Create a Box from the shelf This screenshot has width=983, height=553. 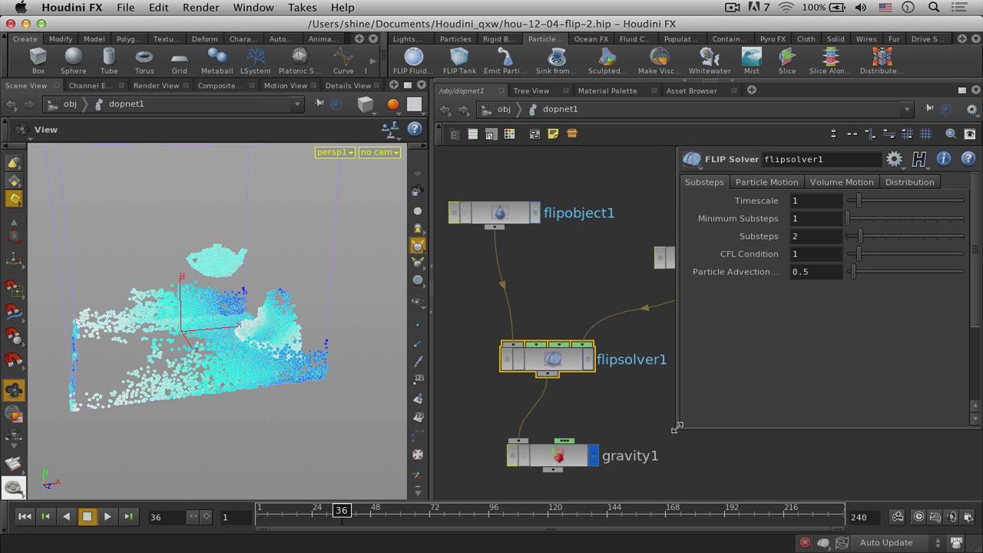click(38, 60)
